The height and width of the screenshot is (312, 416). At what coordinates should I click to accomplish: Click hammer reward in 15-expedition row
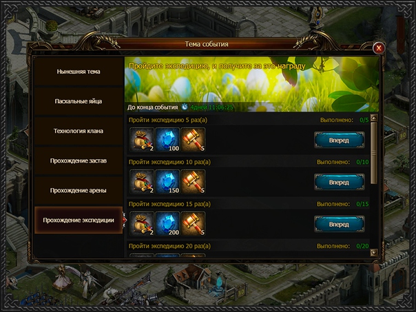[193, 224]
